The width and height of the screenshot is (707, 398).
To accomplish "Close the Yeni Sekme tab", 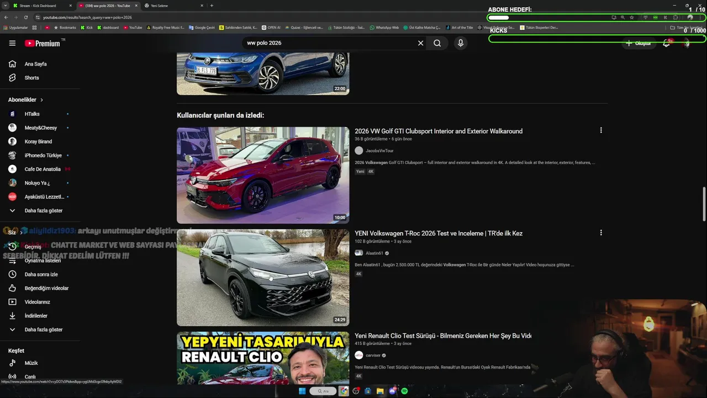I will point(201,6).
